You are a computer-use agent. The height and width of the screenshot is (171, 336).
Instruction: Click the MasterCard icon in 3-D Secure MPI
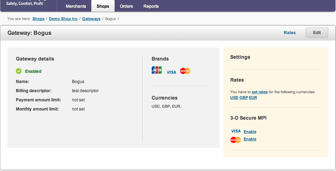point(236,140)
